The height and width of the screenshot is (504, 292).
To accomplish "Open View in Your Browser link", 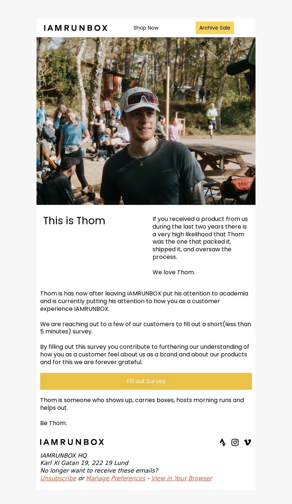I will (x=182, y=478).
